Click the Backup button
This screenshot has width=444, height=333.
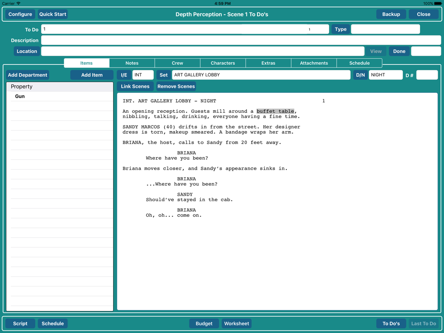(391, 14)
